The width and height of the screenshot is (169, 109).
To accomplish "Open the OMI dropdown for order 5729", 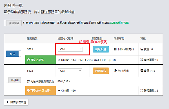I will [70, 49].
